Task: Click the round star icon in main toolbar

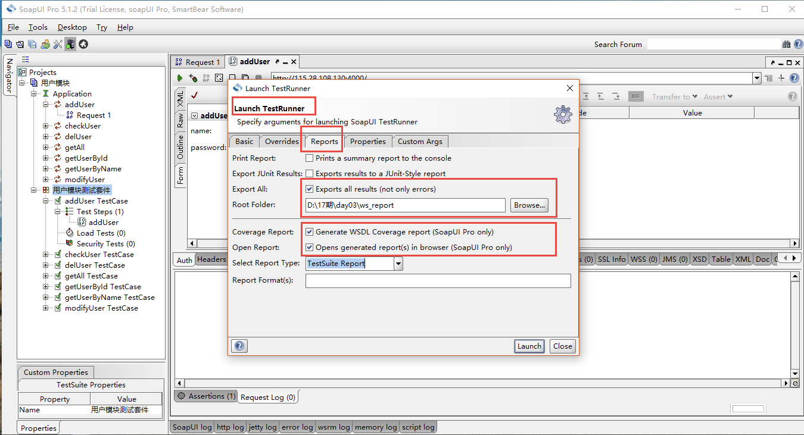Action: point(83,44)
